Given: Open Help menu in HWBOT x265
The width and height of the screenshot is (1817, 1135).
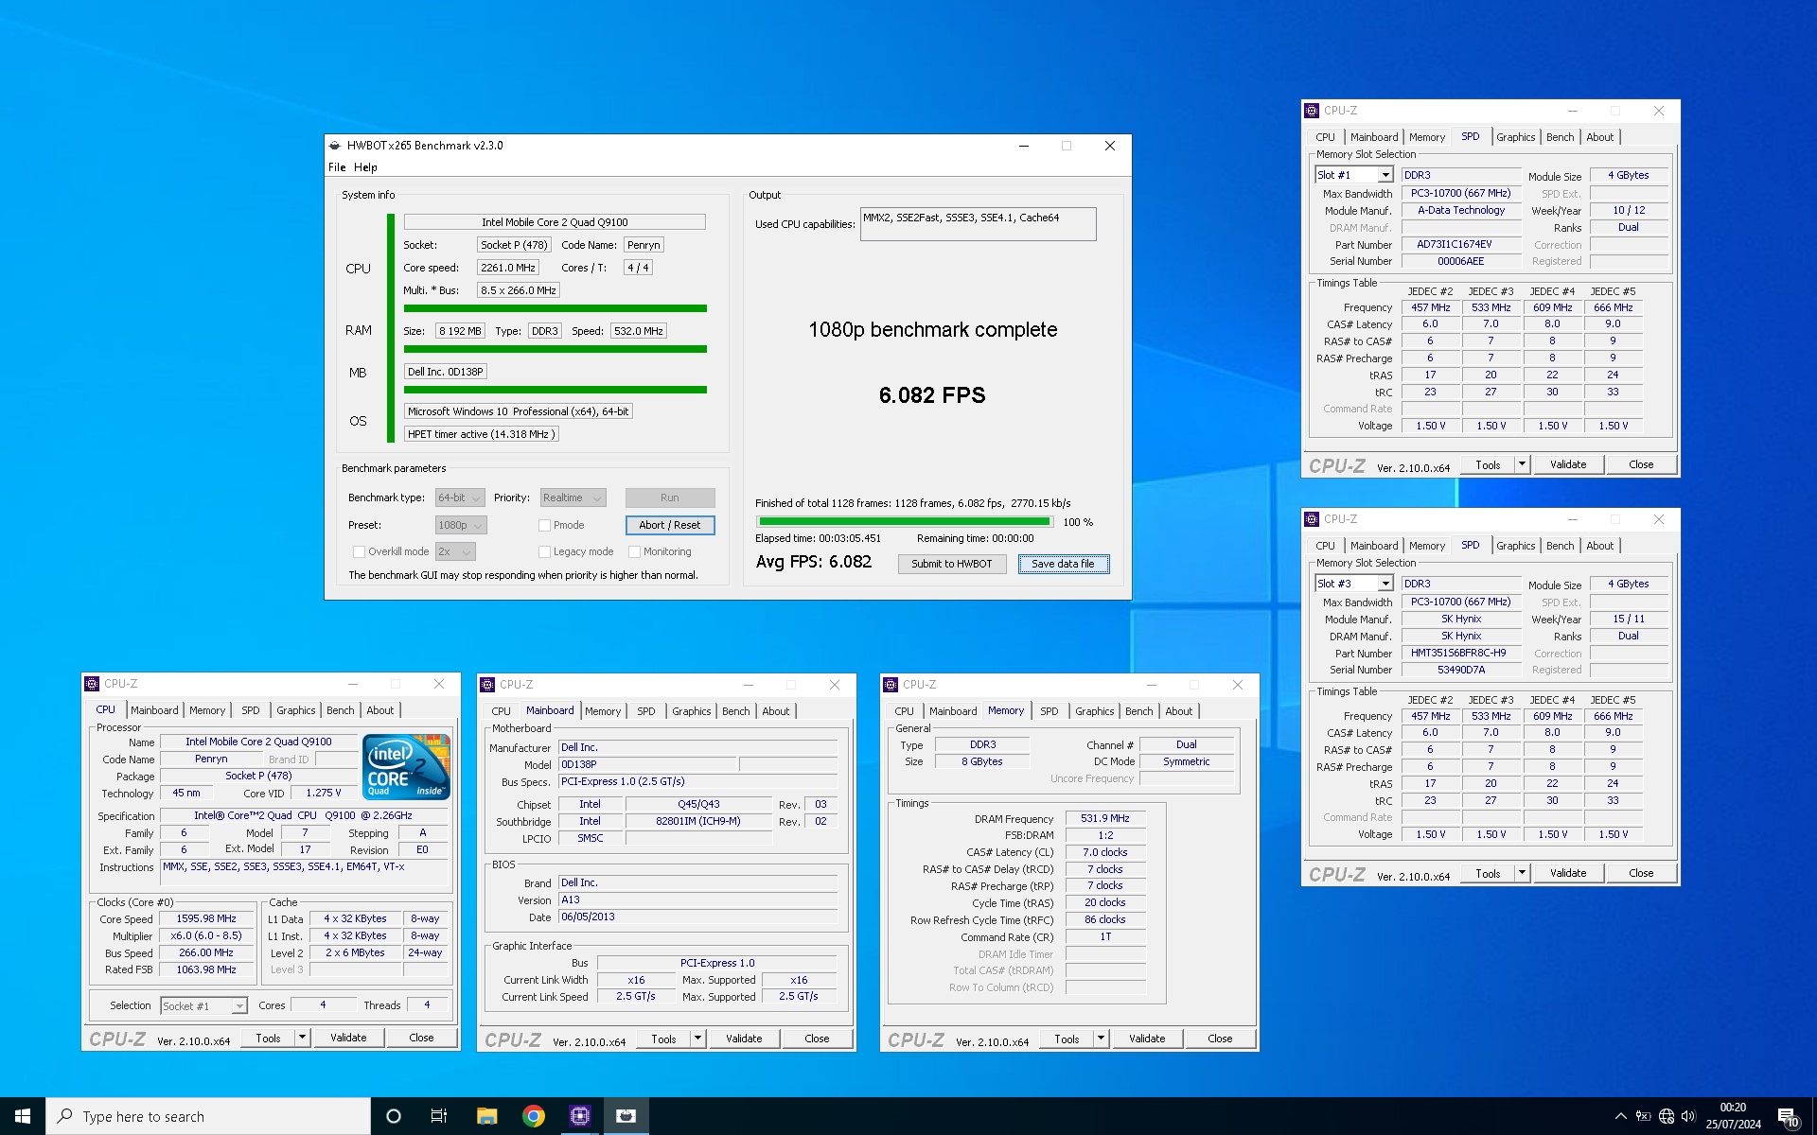Looking at the screenshot, I should tap(365, 167).
